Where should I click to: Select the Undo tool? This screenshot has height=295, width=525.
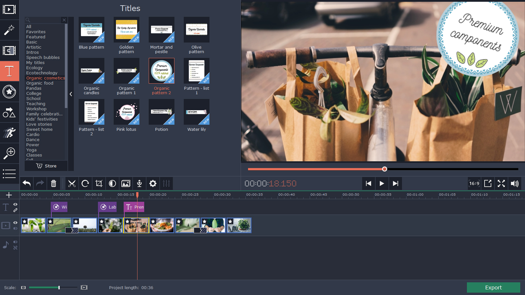point(26,184)
